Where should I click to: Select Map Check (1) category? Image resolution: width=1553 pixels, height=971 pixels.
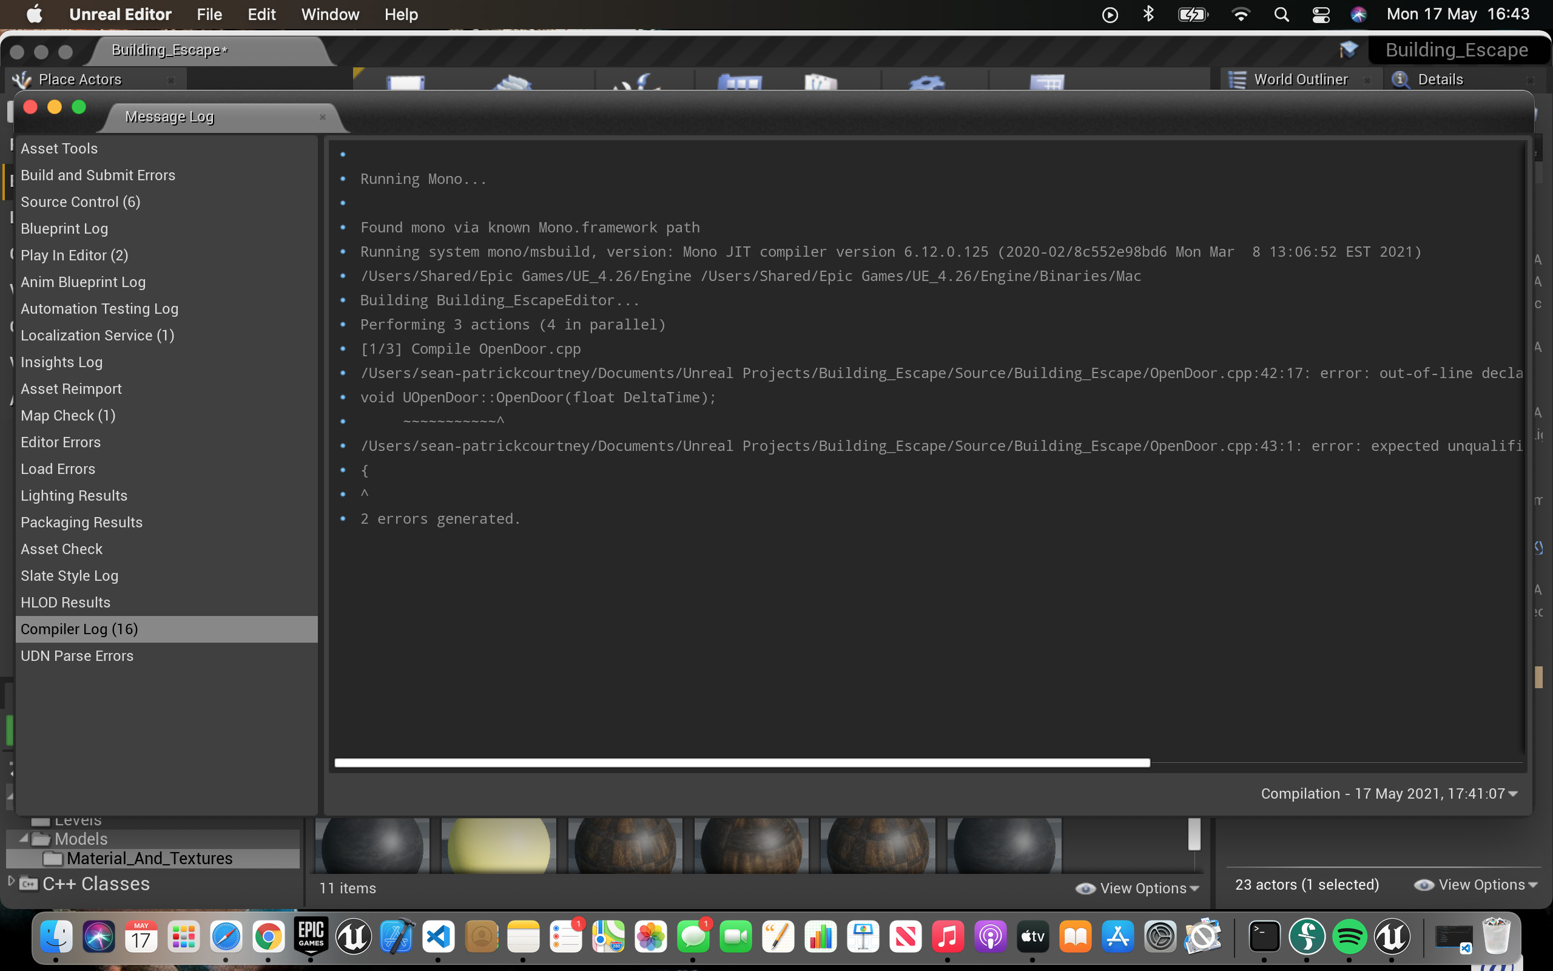tap(166, 416)
